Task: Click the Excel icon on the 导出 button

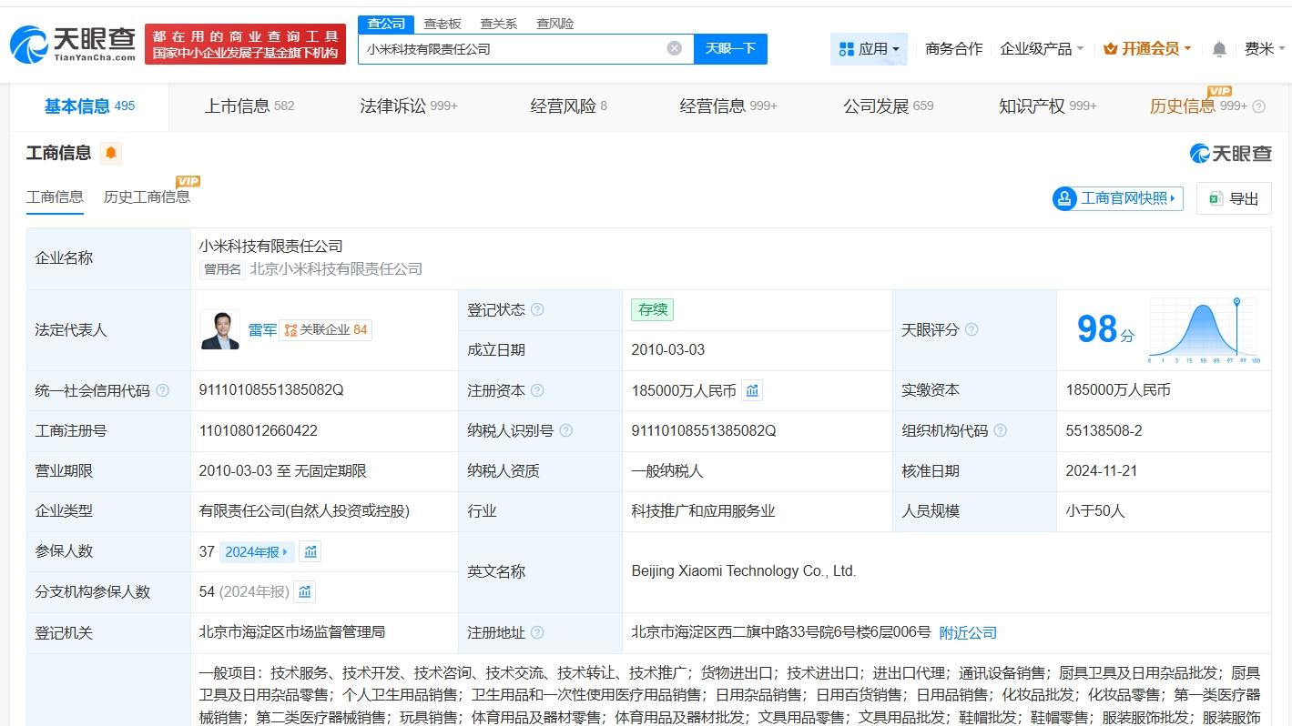Action: [1215, 198]
